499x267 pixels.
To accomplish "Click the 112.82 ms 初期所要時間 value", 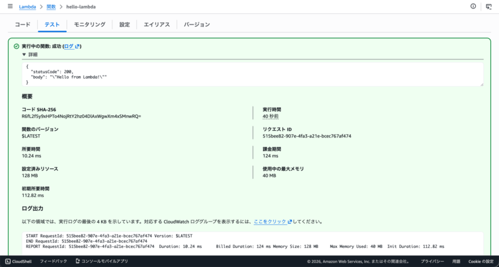I will point(33,195).
